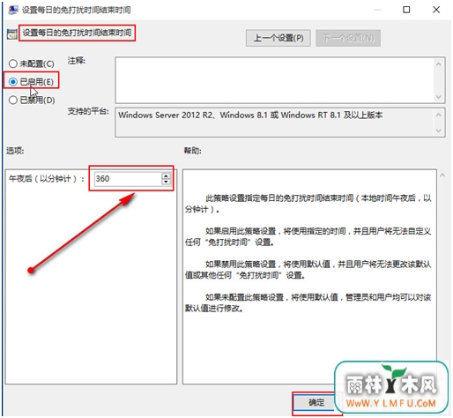Click the 360 minutes input field
This screenshot has height=418, width=453.
click(128, 178)
